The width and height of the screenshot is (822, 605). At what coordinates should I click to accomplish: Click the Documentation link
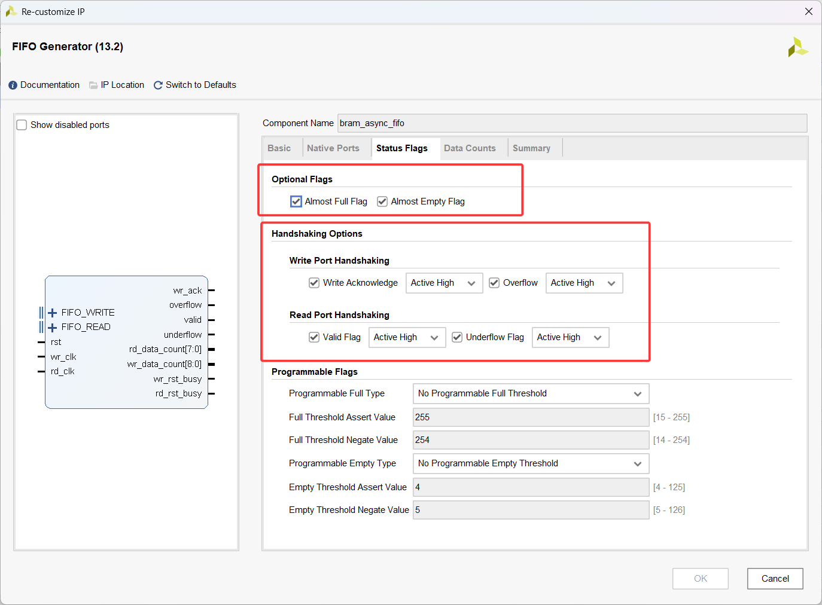[x=50, y=85]
